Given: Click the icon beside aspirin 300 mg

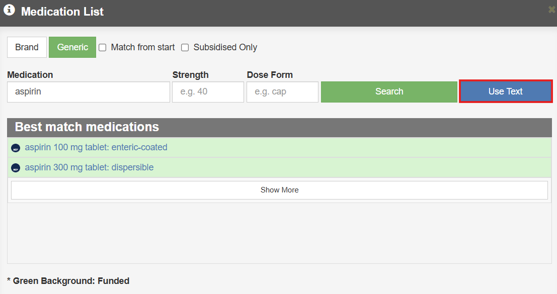Looking at the screenshot, I should pos(16,168).
